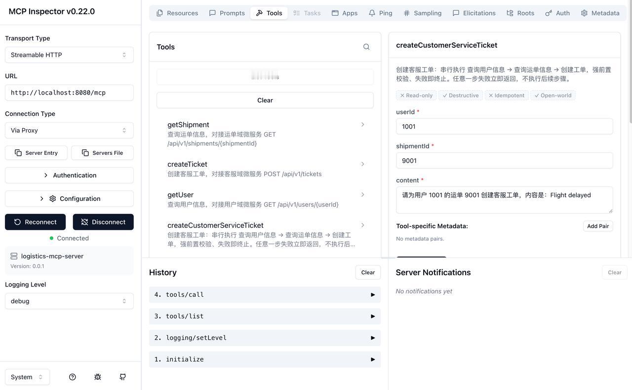Open the Ping tab
The width and height of the screenshot is (632, 390).
coord(380,13)
